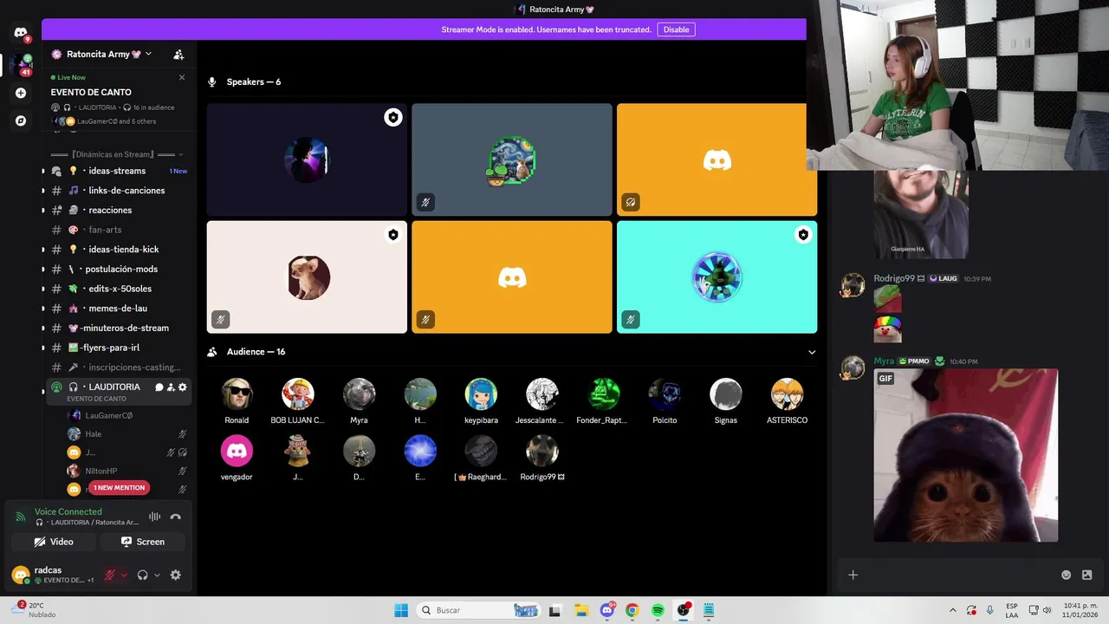Show hidden system tray icons
This screenshot has width=1109, height=624.
(952, 610)
